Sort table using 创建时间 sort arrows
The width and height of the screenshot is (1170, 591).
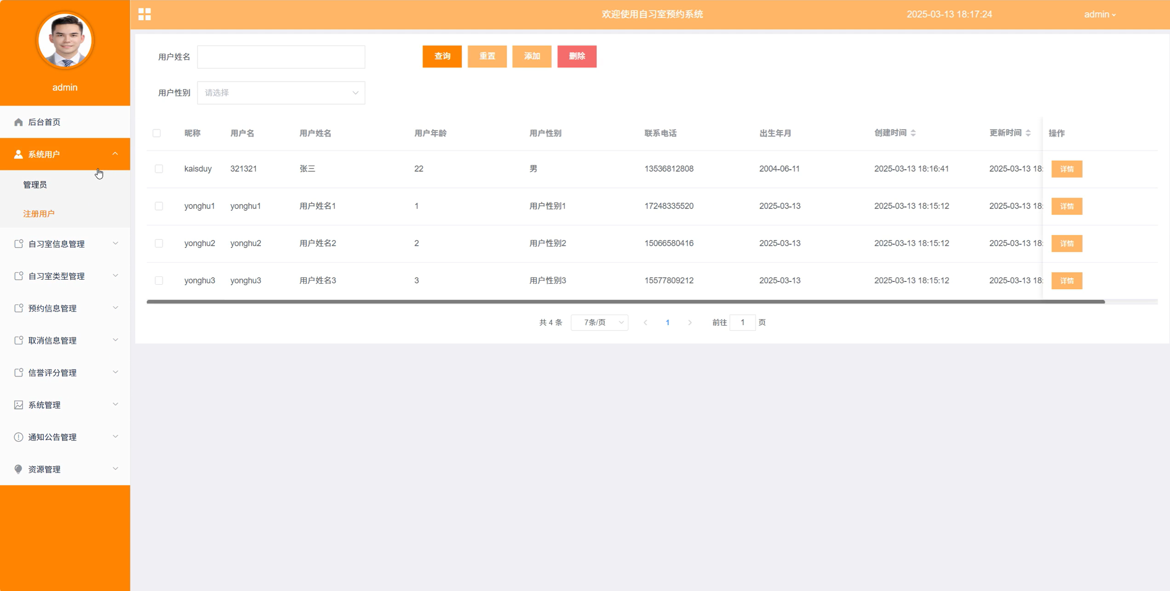click(913, 133)
